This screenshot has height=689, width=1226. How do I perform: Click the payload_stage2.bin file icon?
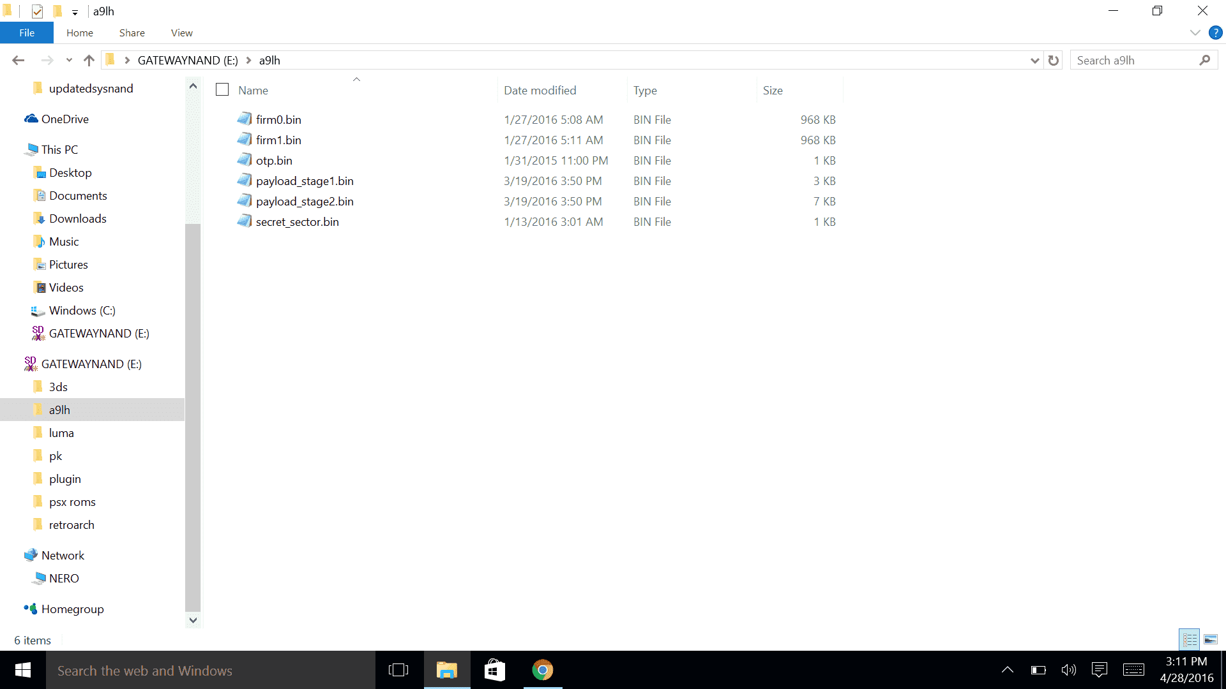pos(245,201)
